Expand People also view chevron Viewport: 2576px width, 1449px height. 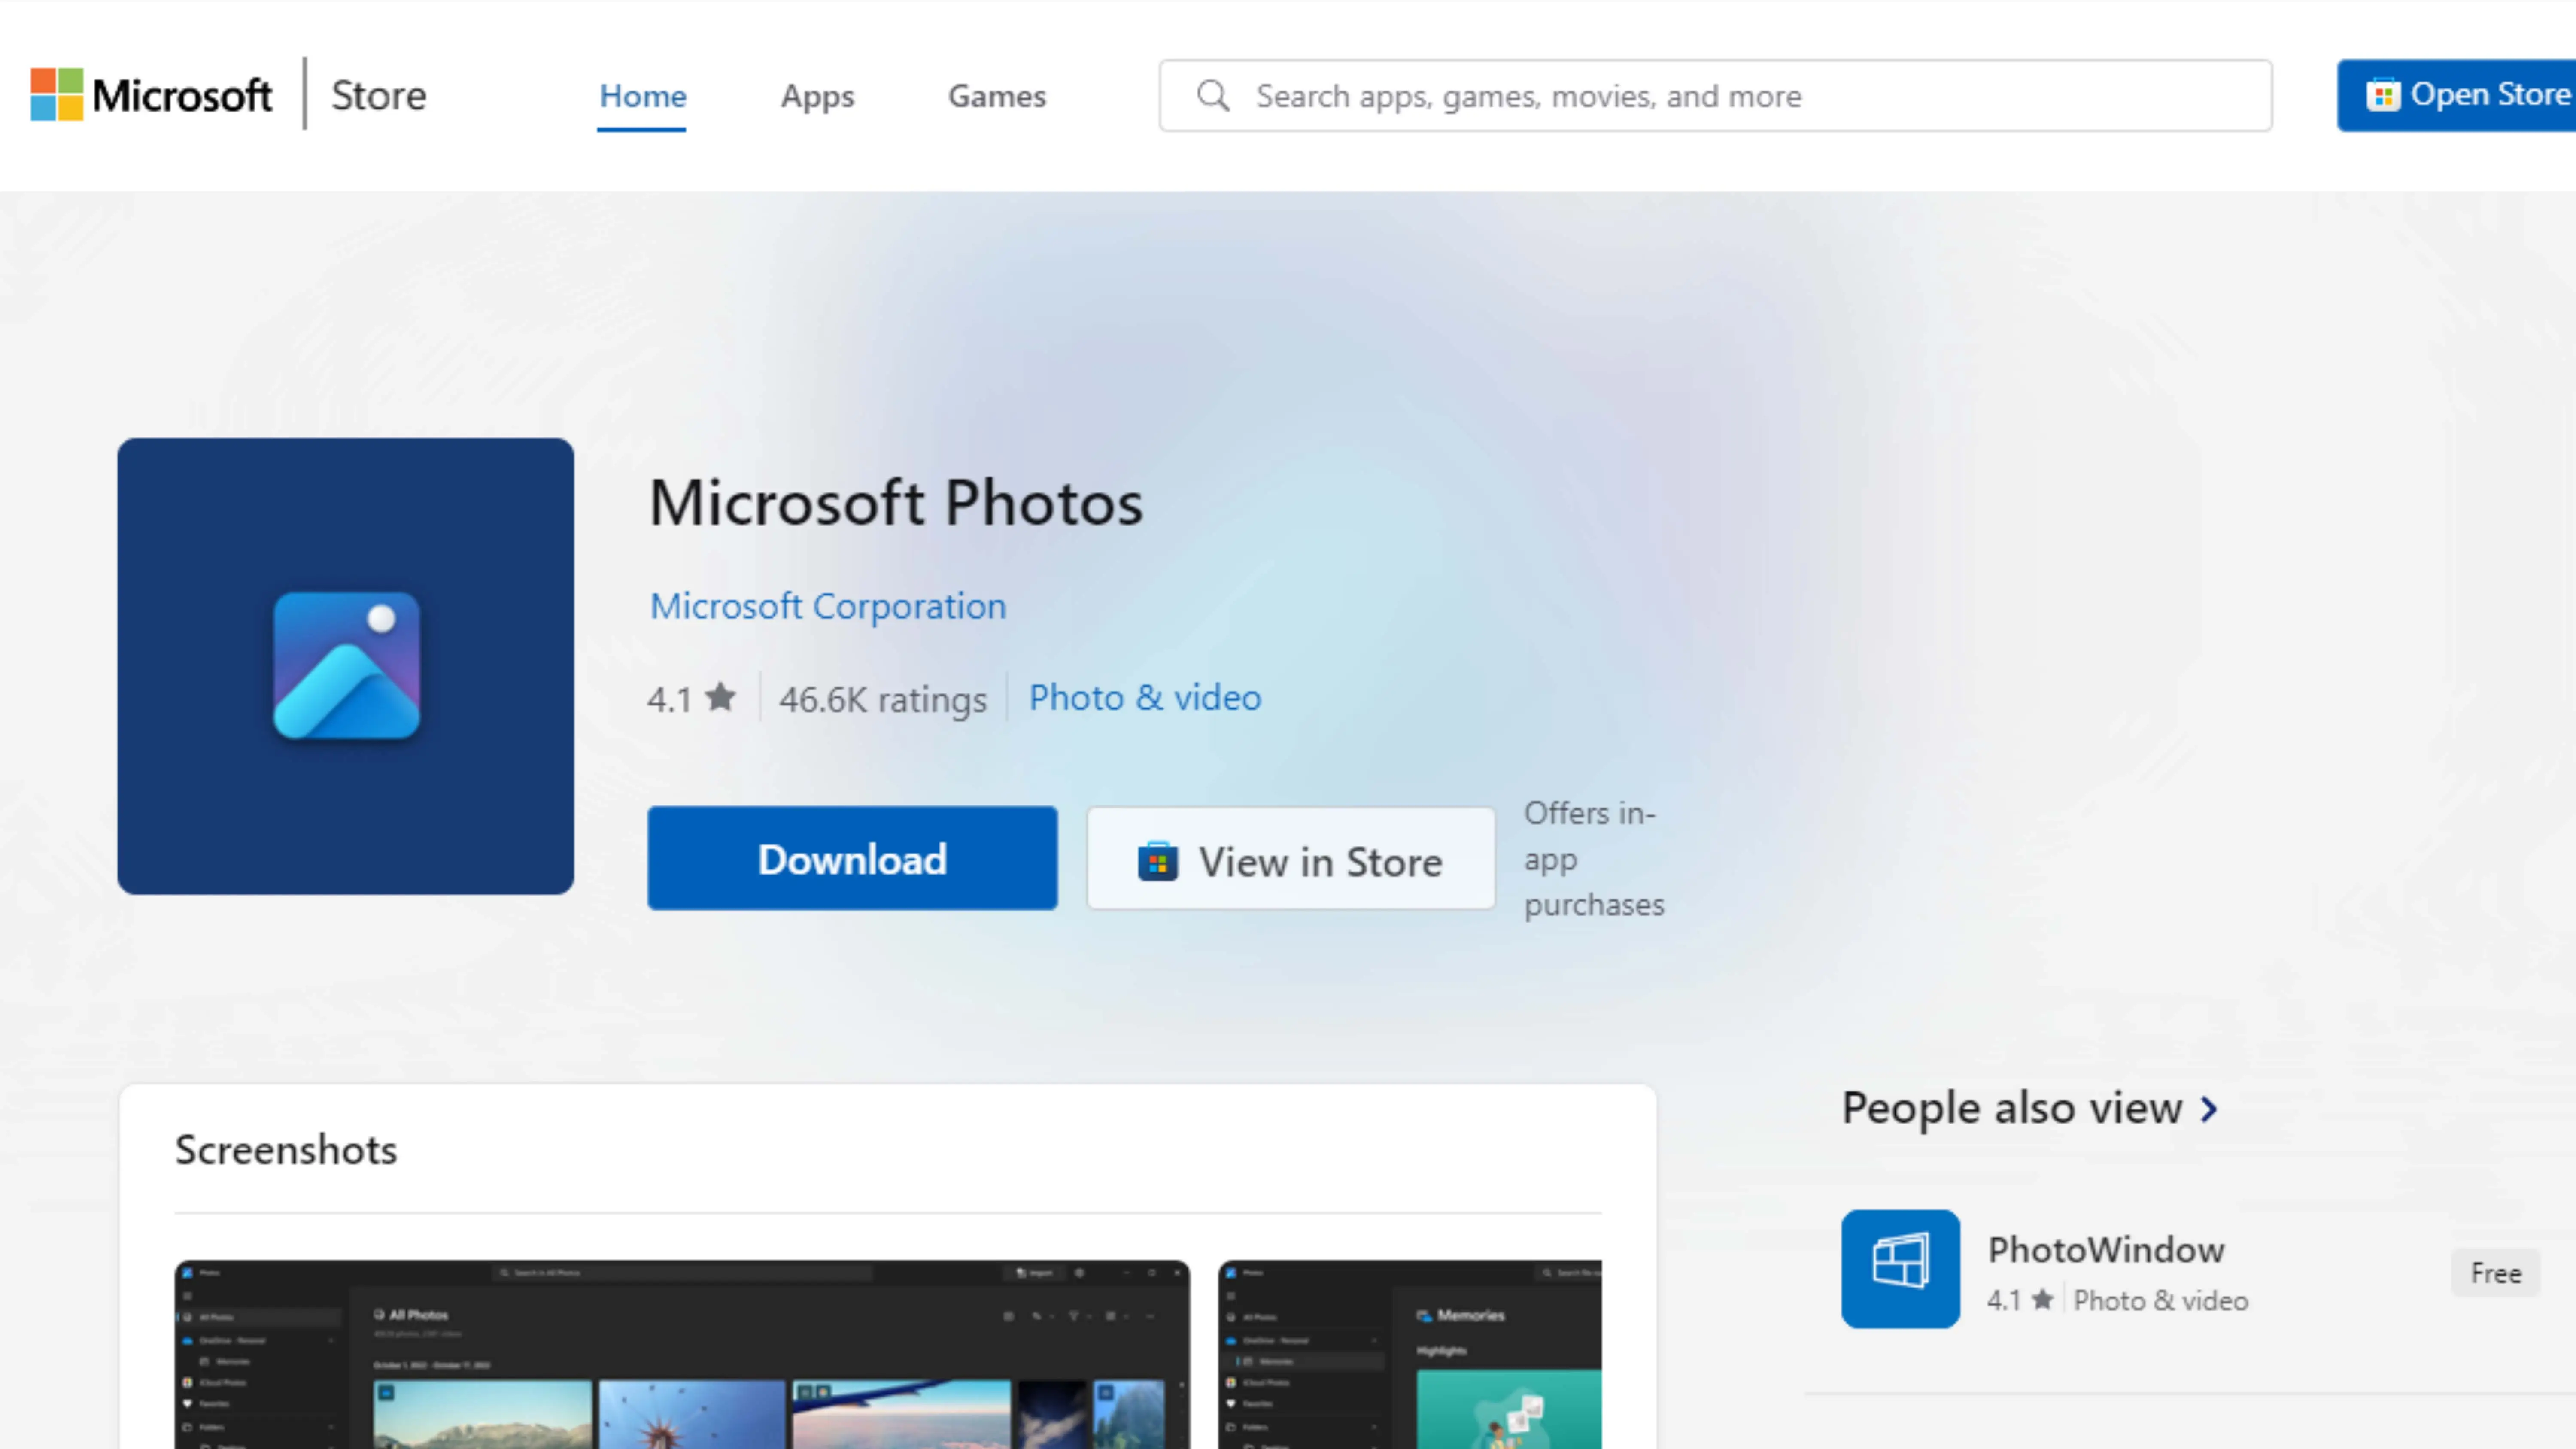2209,1109
